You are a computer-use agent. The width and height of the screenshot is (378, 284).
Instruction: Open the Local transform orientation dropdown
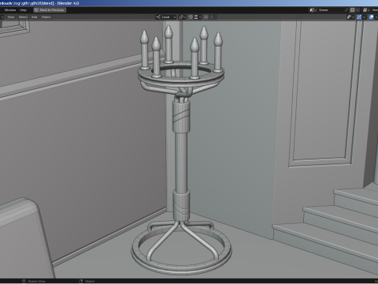point(165,17)
